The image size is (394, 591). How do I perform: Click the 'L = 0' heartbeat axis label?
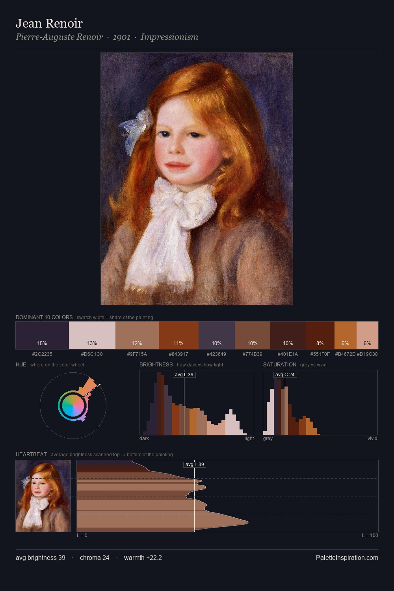82,535
